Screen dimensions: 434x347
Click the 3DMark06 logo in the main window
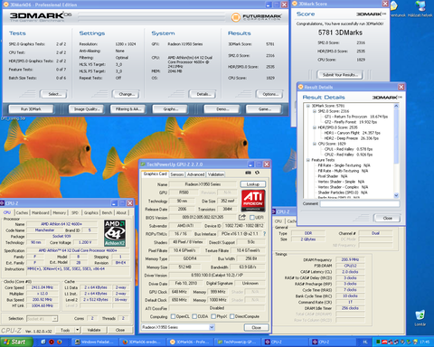tap(41, 16)
